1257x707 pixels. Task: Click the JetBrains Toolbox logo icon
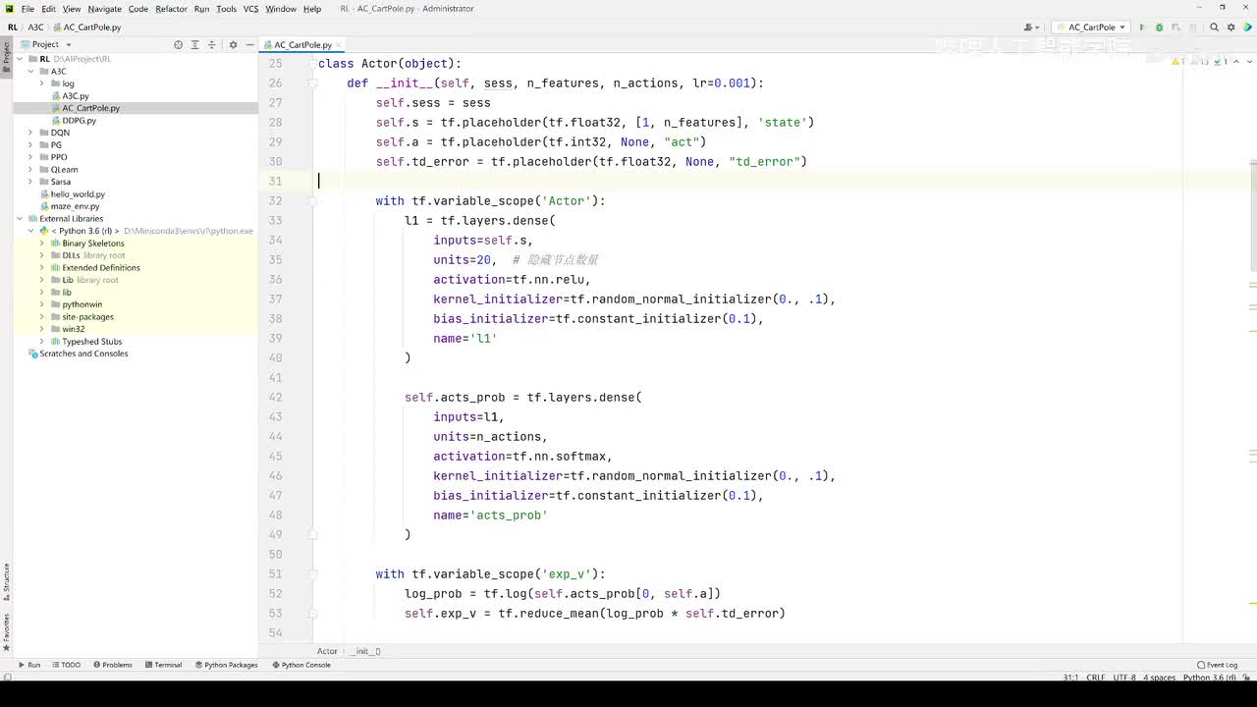point(1247,27)
